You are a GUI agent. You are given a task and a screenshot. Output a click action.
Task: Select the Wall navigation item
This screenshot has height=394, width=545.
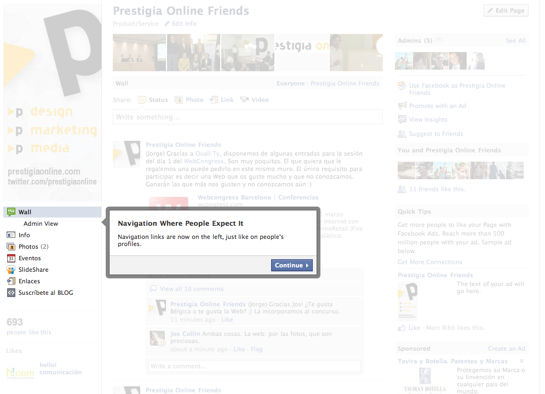click(52, 212)
